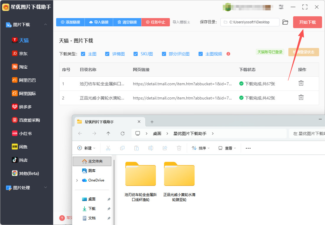Go up one folder level in Explorer
This screenshot has width=325, height=225.
(x=108, y=134)
